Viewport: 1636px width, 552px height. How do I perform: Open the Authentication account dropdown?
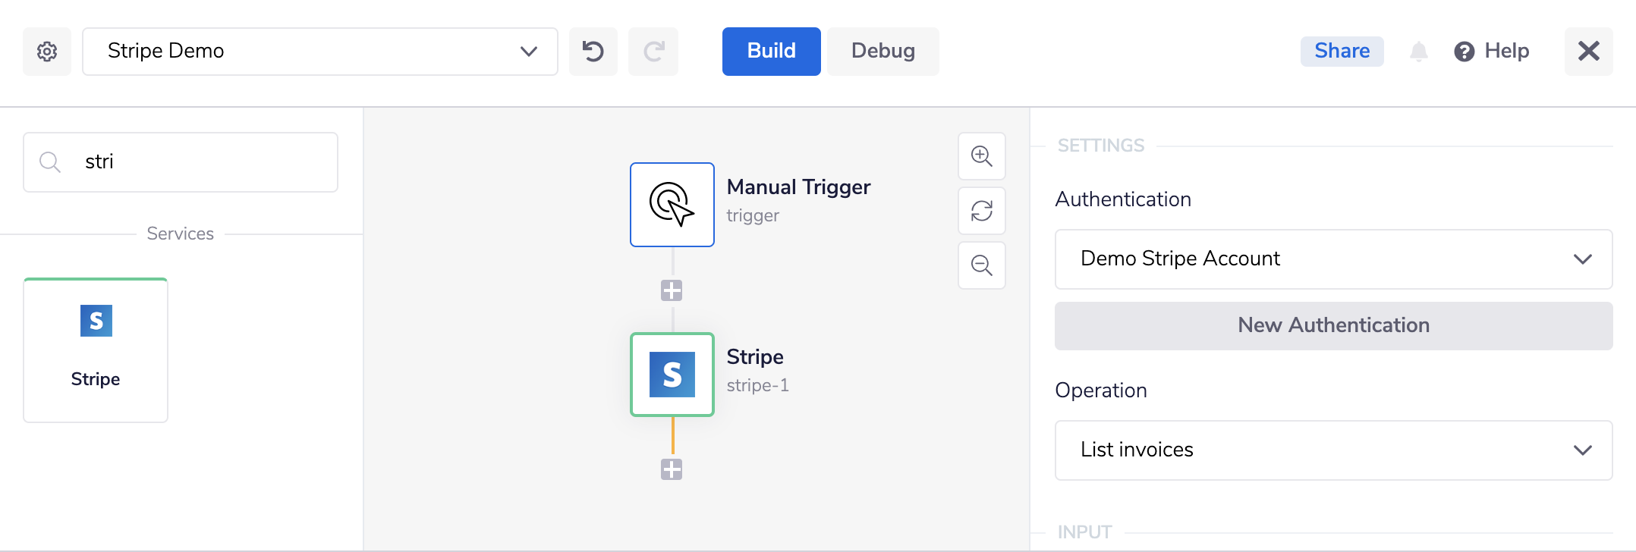[x=1333, y=259]
